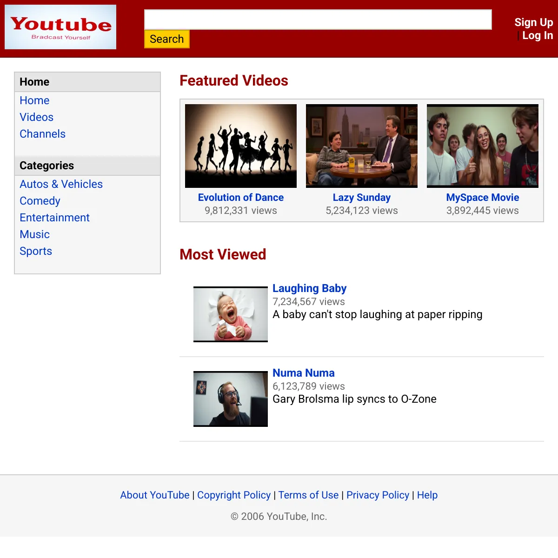Open the MySpace Movie title link
558x558 pixels.
483,198
